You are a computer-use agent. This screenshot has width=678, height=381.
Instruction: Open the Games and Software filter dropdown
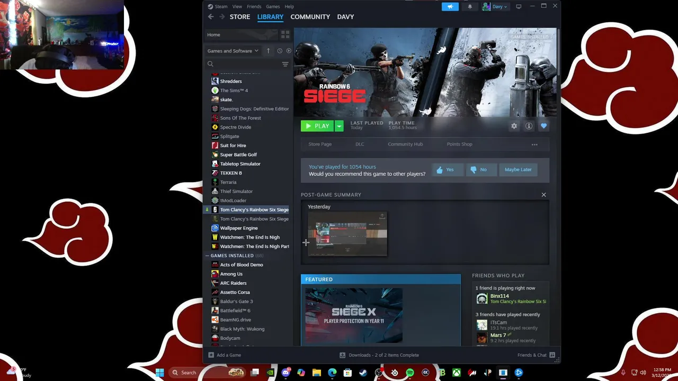(x=233, y=51)
